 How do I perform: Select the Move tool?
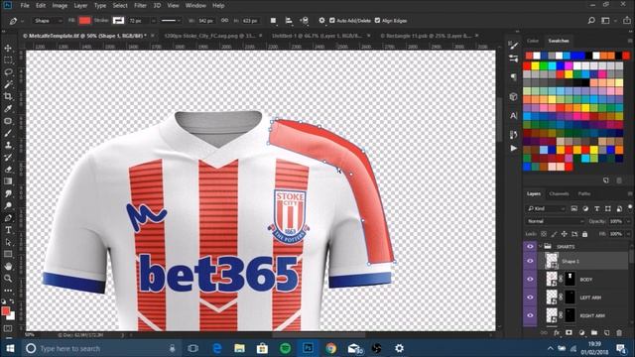pyautogui.click(x=8, y=49)
